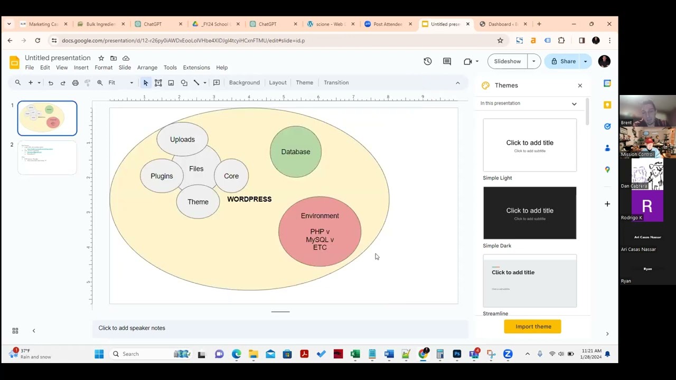Select the Text box tool
Image resolution: width=676 pixels, height=380 pixels.
tap(158, 82)
